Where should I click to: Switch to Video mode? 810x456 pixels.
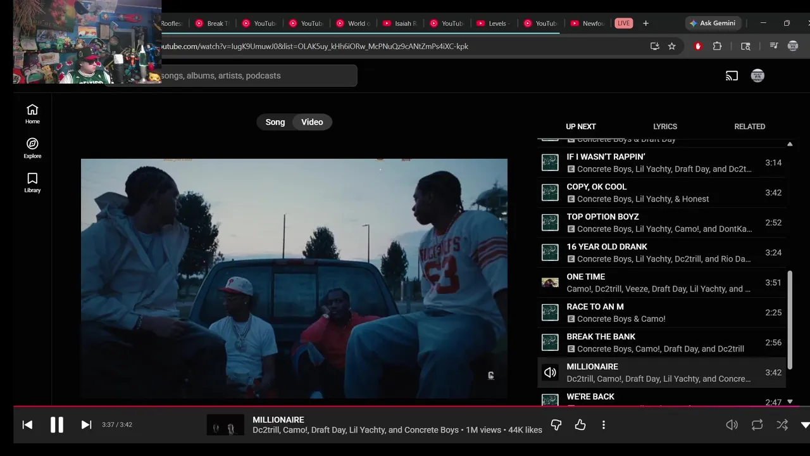tap(312, 122)
